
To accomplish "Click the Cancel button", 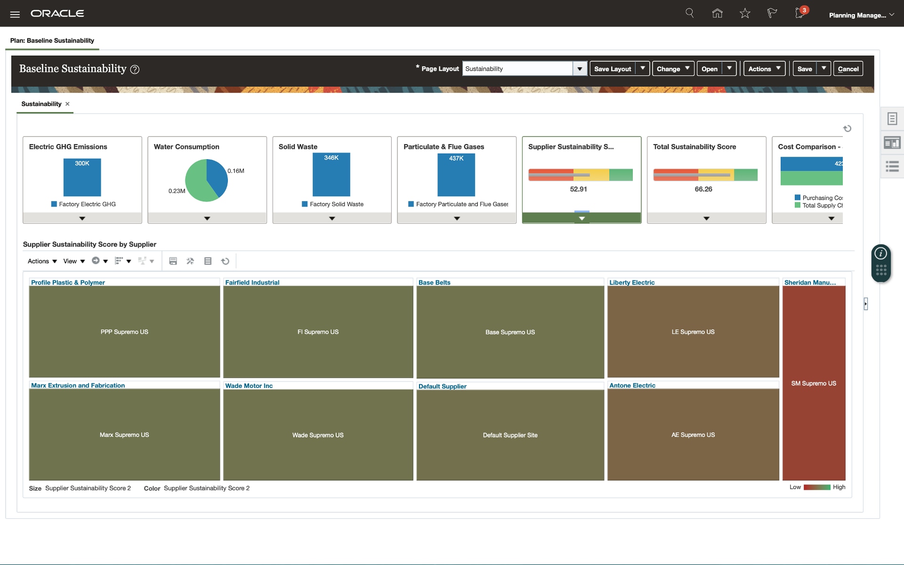I will coord(848,69).
